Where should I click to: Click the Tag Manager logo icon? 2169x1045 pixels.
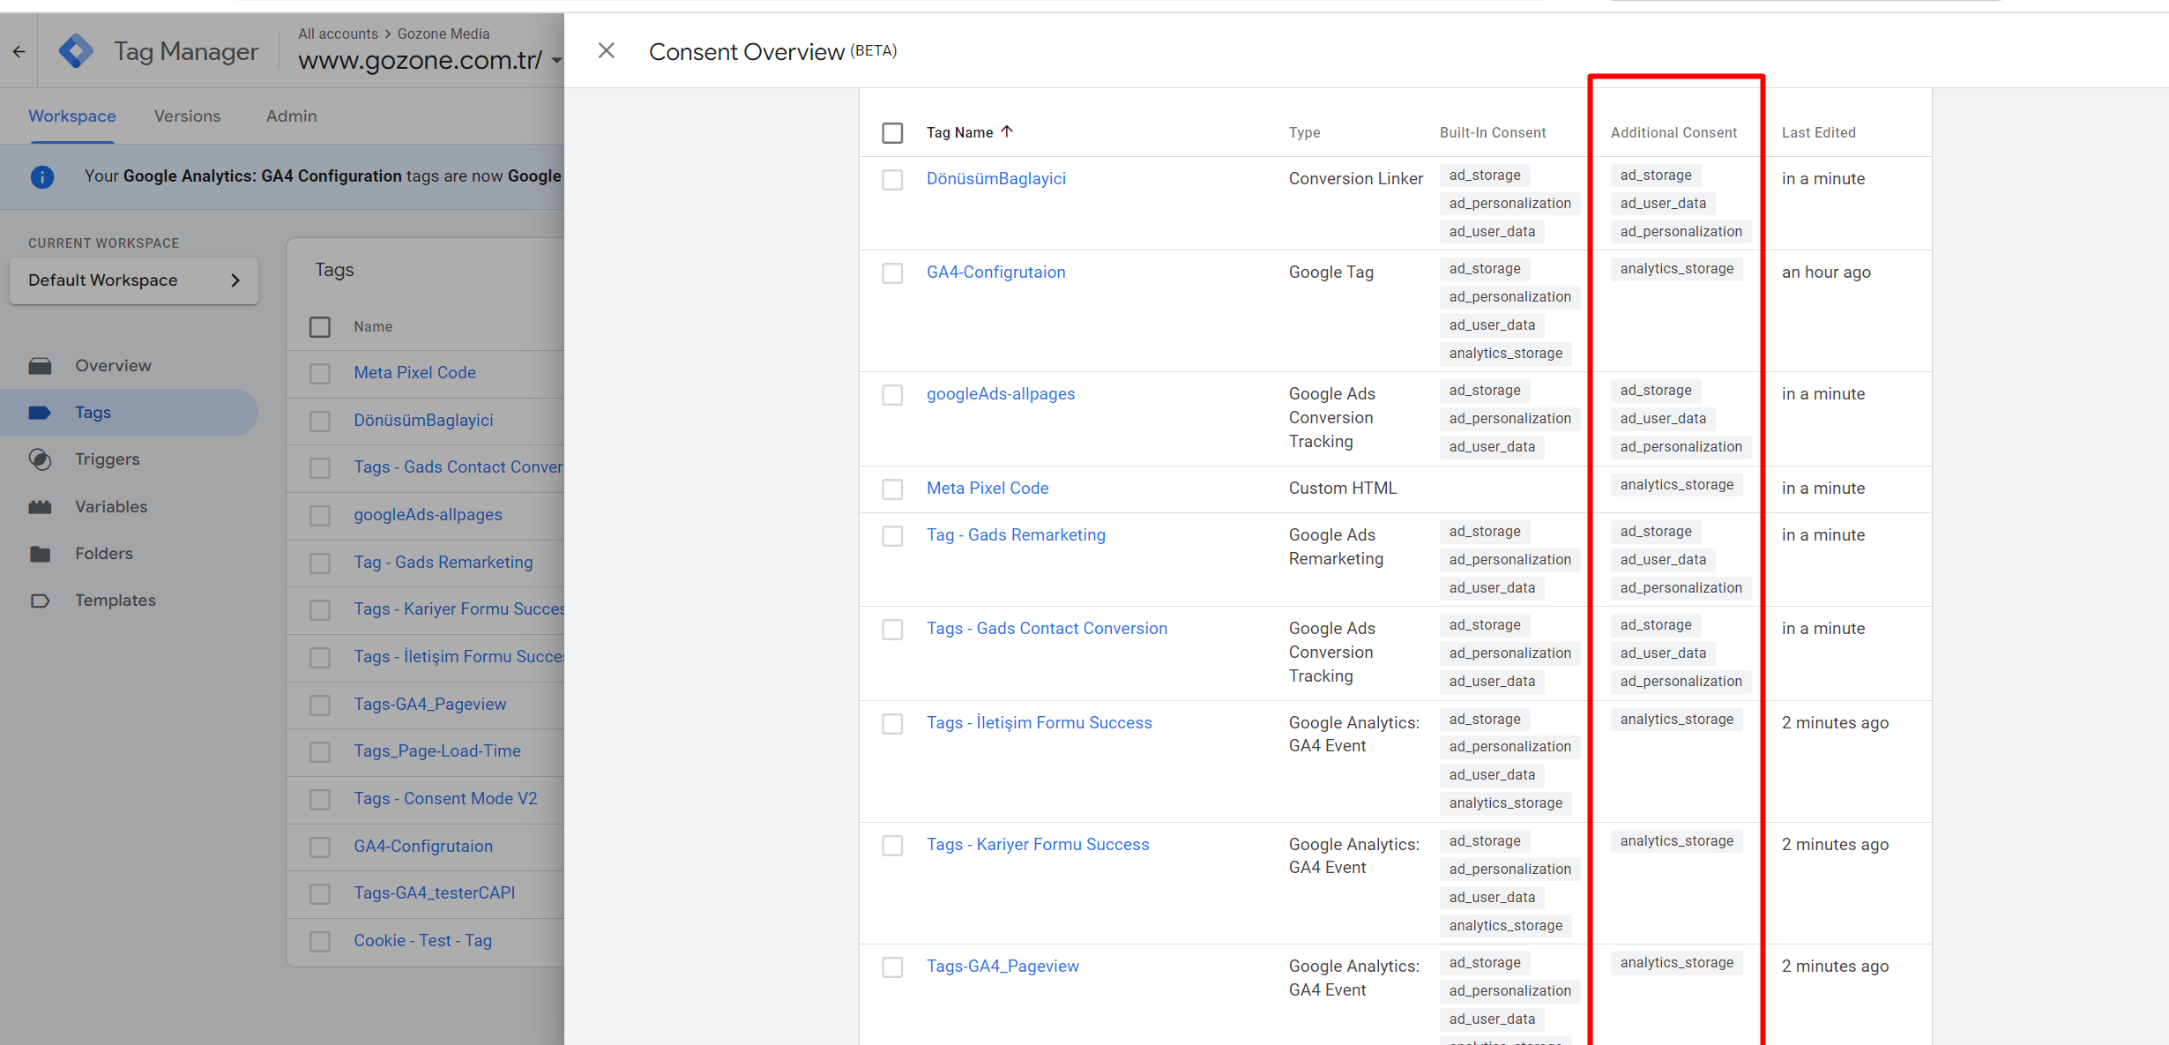click(76, 51)
